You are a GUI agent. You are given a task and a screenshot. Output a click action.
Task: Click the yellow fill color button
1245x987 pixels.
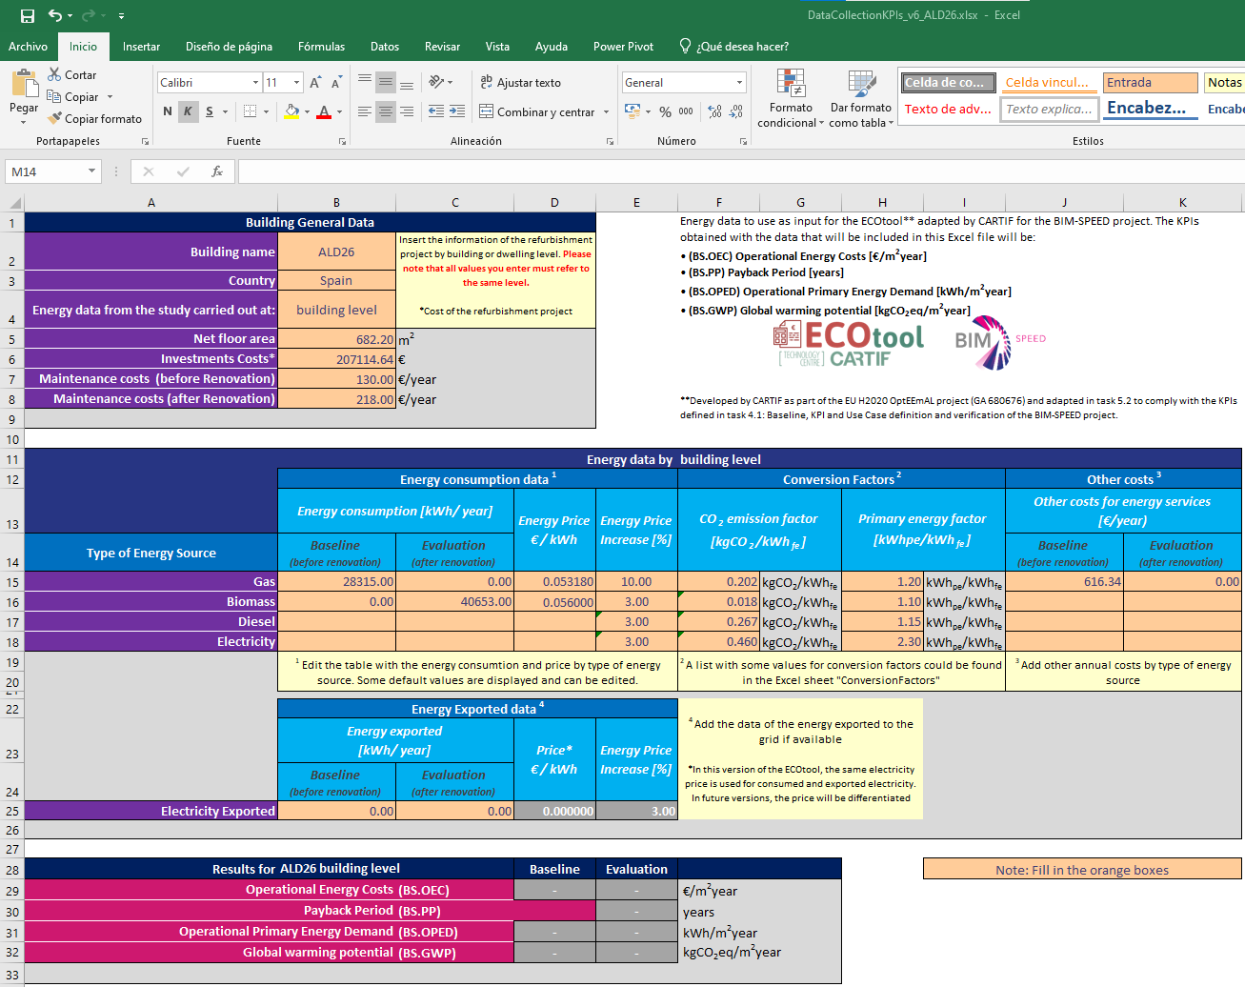[291, 111]
